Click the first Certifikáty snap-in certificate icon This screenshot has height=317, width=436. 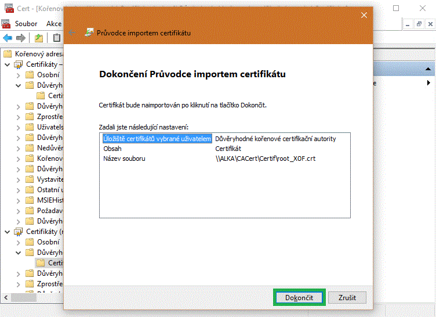[19, 64]
